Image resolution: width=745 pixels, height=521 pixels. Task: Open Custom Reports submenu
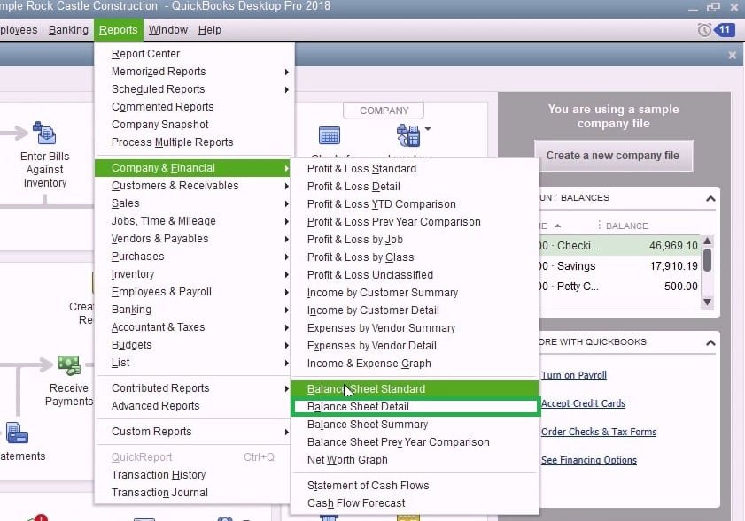click(194, 432)
